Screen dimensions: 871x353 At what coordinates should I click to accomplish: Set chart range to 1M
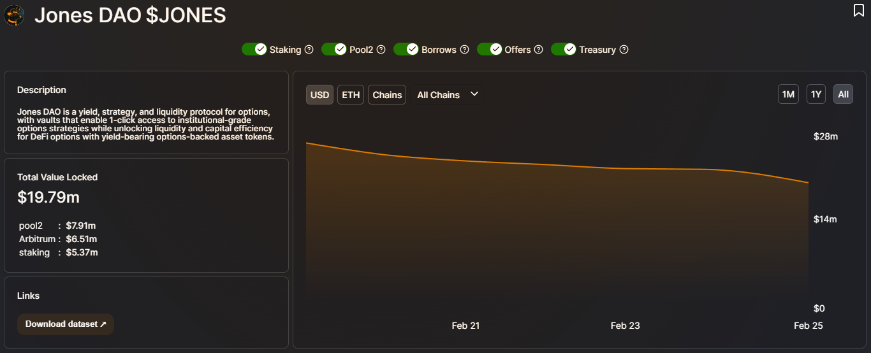pos(788,94)
